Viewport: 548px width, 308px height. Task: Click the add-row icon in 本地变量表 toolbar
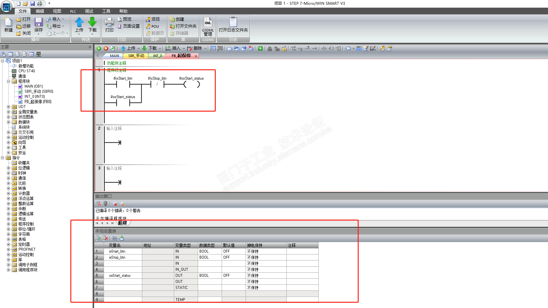(x=98, y=238)
